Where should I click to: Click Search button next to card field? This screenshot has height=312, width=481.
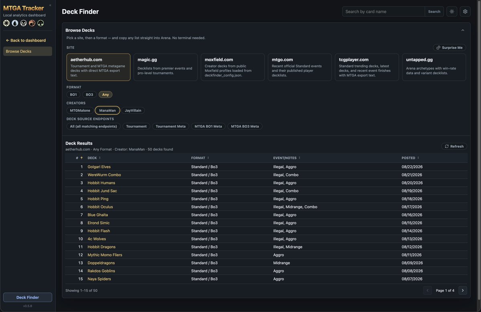(434, 12)
